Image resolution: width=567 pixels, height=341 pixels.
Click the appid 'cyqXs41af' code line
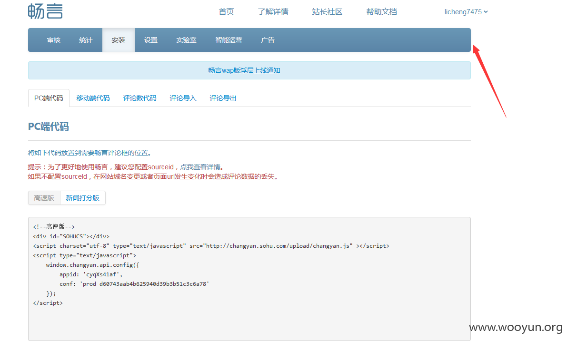coord(91,274)
